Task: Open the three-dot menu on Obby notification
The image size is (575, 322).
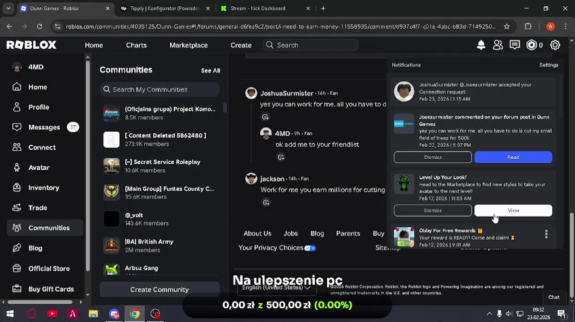Action: 546,234
